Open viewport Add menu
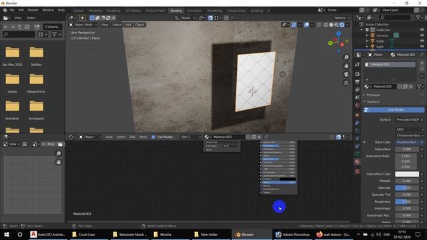 (128, 25)
